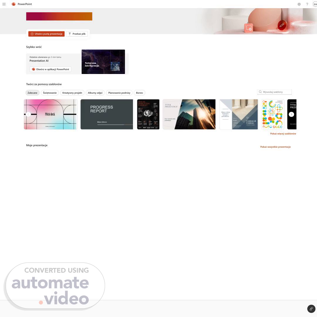
Task: Open the help question mark icon
Action: (x=307, y=4)
